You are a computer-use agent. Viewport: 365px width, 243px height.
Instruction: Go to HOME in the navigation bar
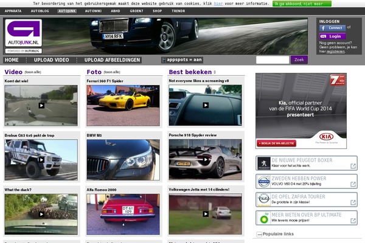pyautogui.click(x=12, y=60)
